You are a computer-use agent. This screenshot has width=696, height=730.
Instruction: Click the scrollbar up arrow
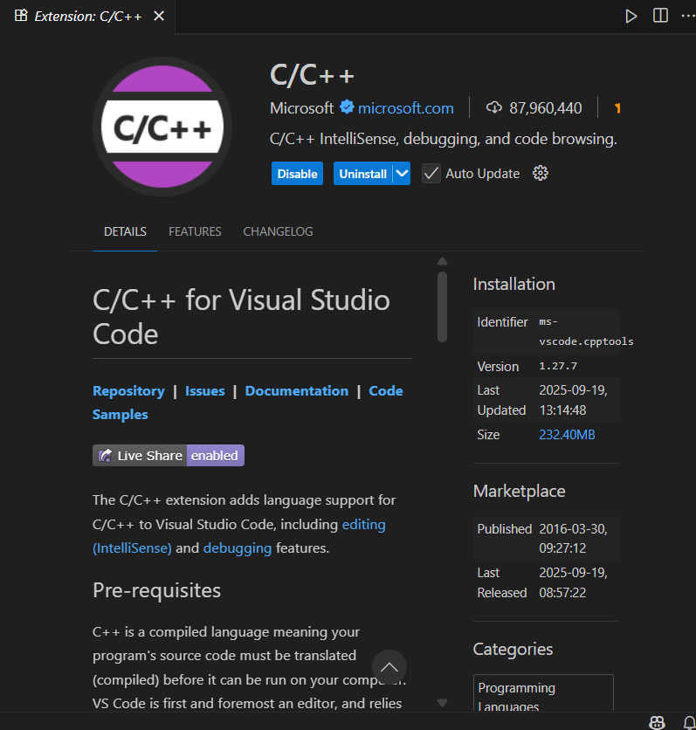point(442,261)
